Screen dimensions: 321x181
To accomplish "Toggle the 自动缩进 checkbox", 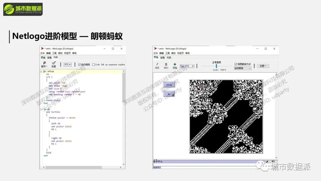I will 79,65.
